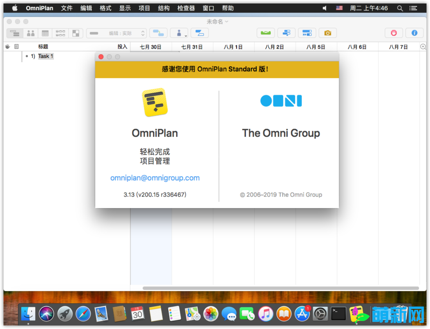Viewport: 430px width, 329px height.
Task: Click the blue Omni Group logo
Action: [281, 101]
